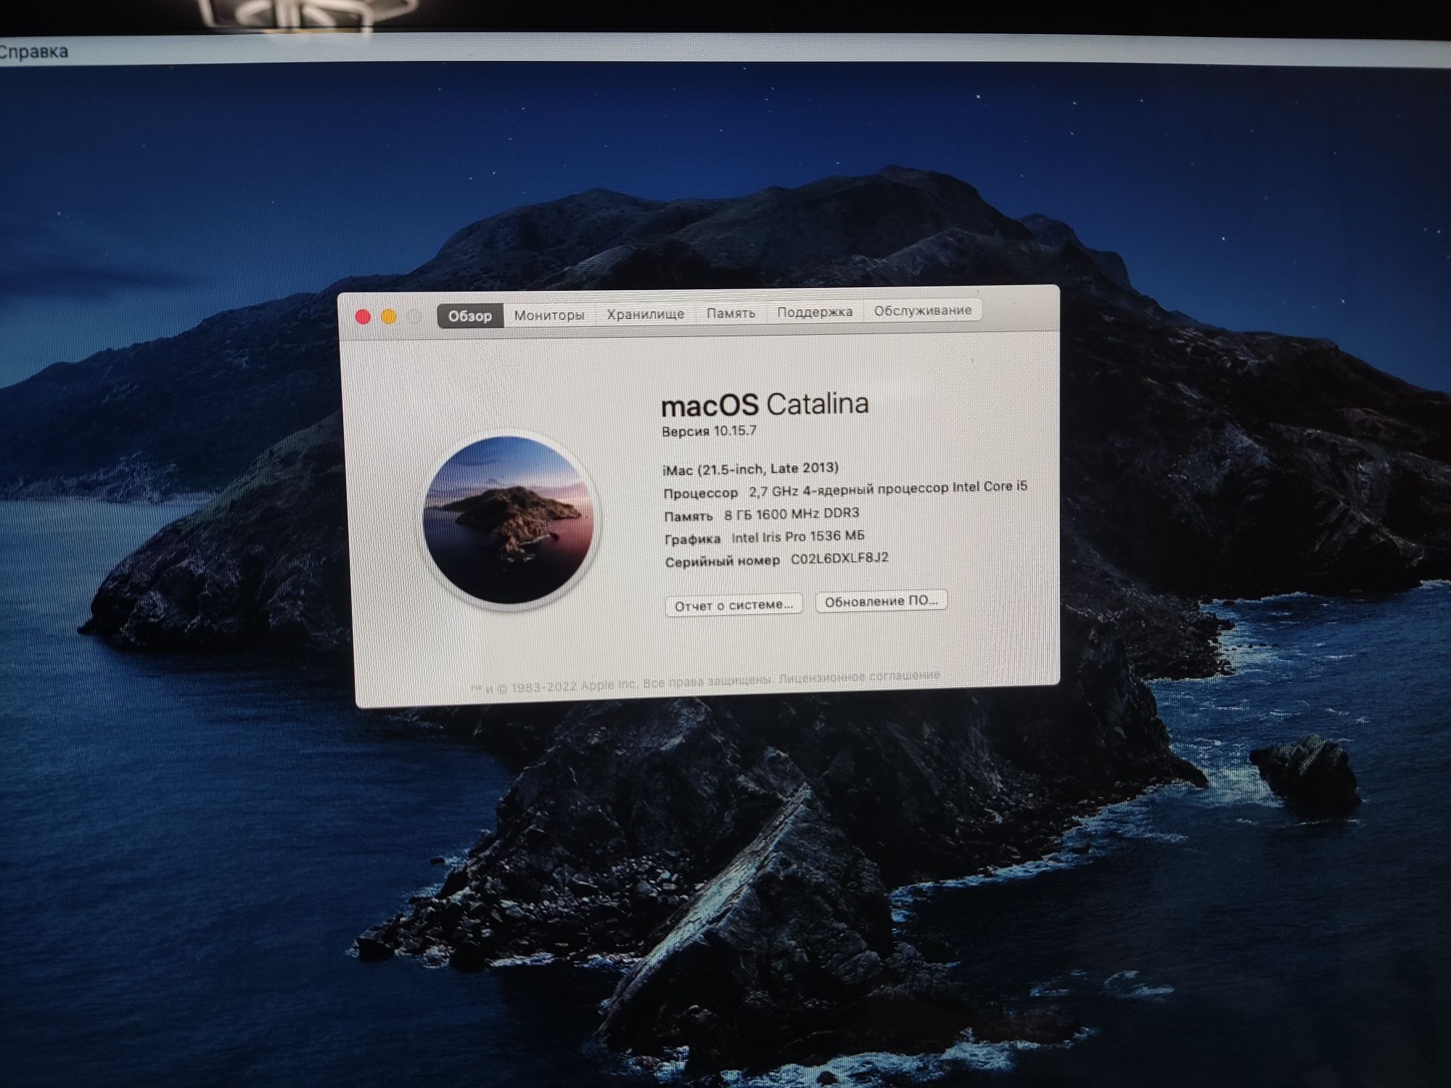Viewport: 1451px width, 1088px height.
Task: Click the memory value 8 ГБ 1600 MHz DDR3
Action: click(792, 514)
